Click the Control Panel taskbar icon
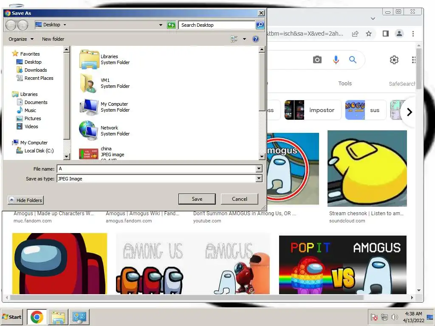 (x=79, y=317)
